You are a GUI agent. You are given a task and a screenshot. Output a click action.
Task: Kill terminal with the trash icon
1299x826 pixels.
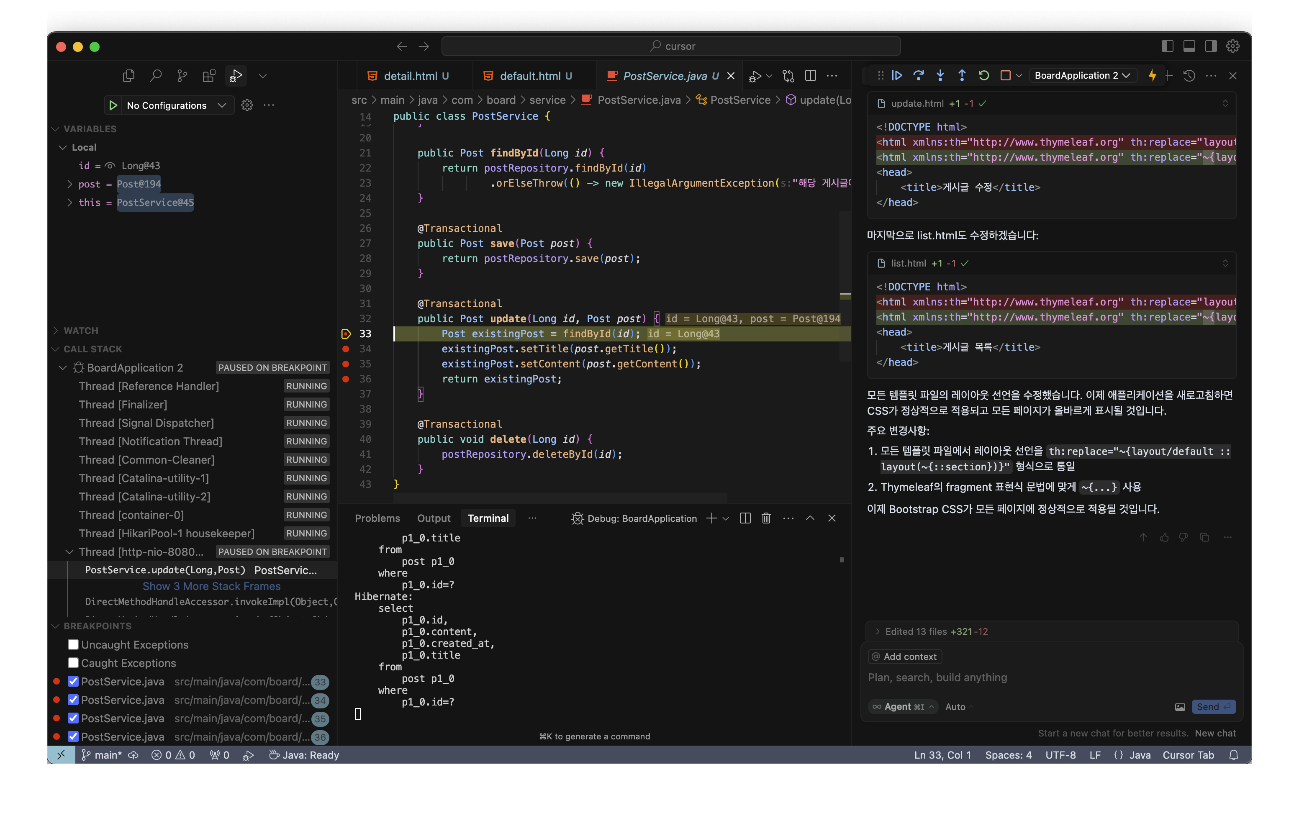pyautogui.click(x=765, y=518)
